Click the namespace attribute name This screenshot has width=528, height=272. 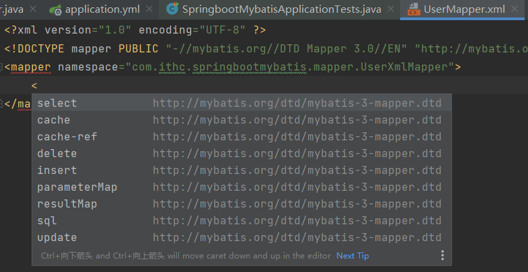click(88, 67)
